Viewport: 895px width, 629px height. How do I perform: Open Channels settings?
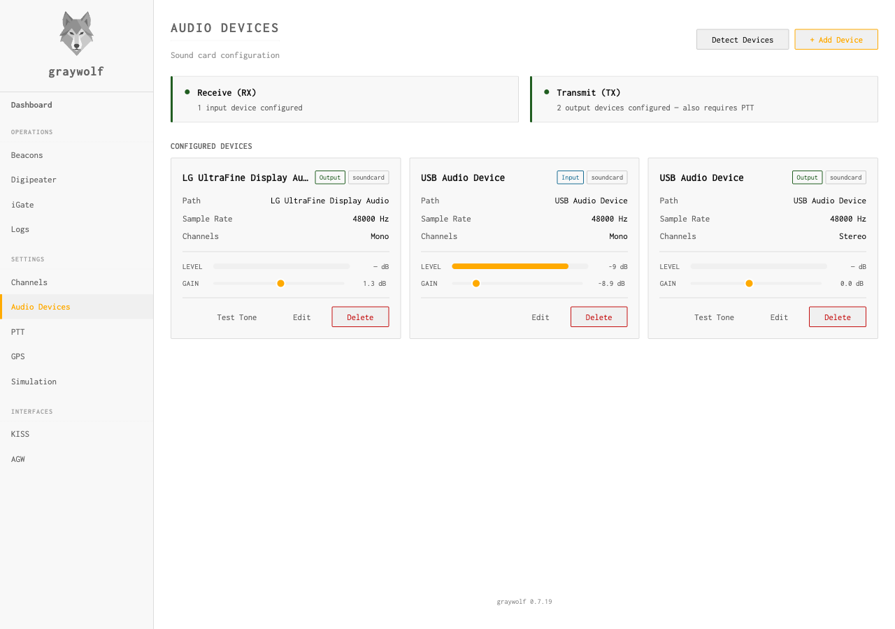pyautogui.click(x=29, y=282)
